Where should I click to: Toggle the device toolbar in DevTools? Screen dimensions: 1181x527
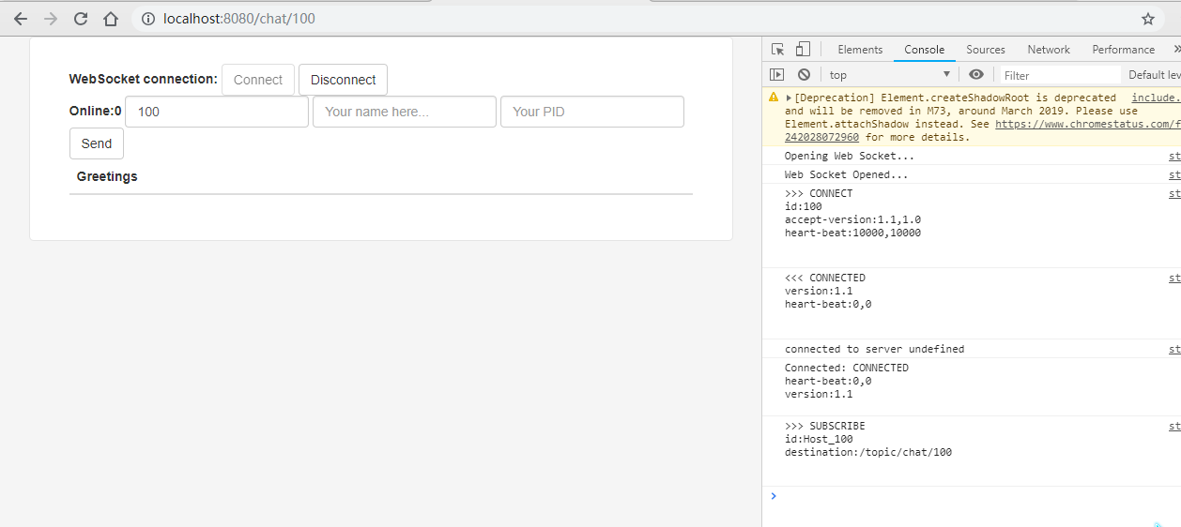[x=803, y=50]
